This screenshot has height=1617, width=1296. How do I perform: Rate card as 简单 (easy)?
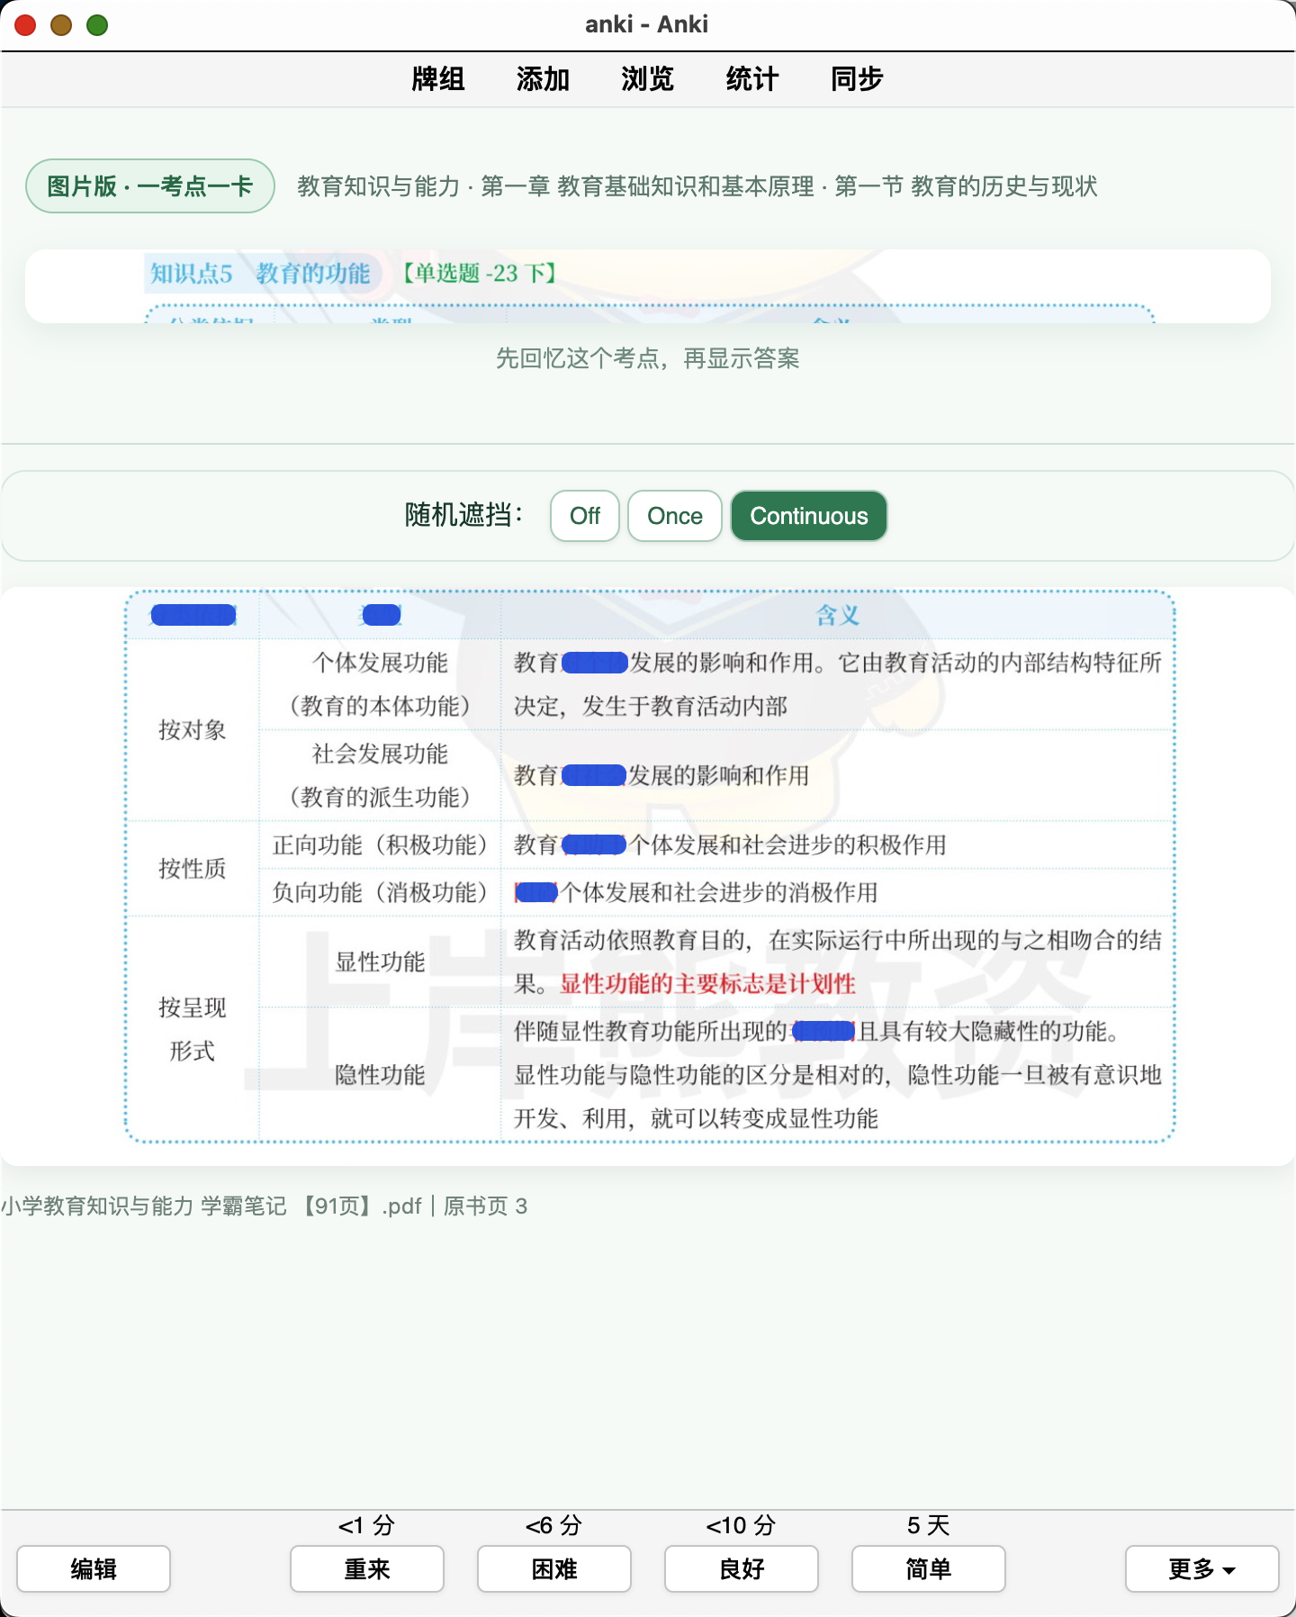click(929, 1569)
